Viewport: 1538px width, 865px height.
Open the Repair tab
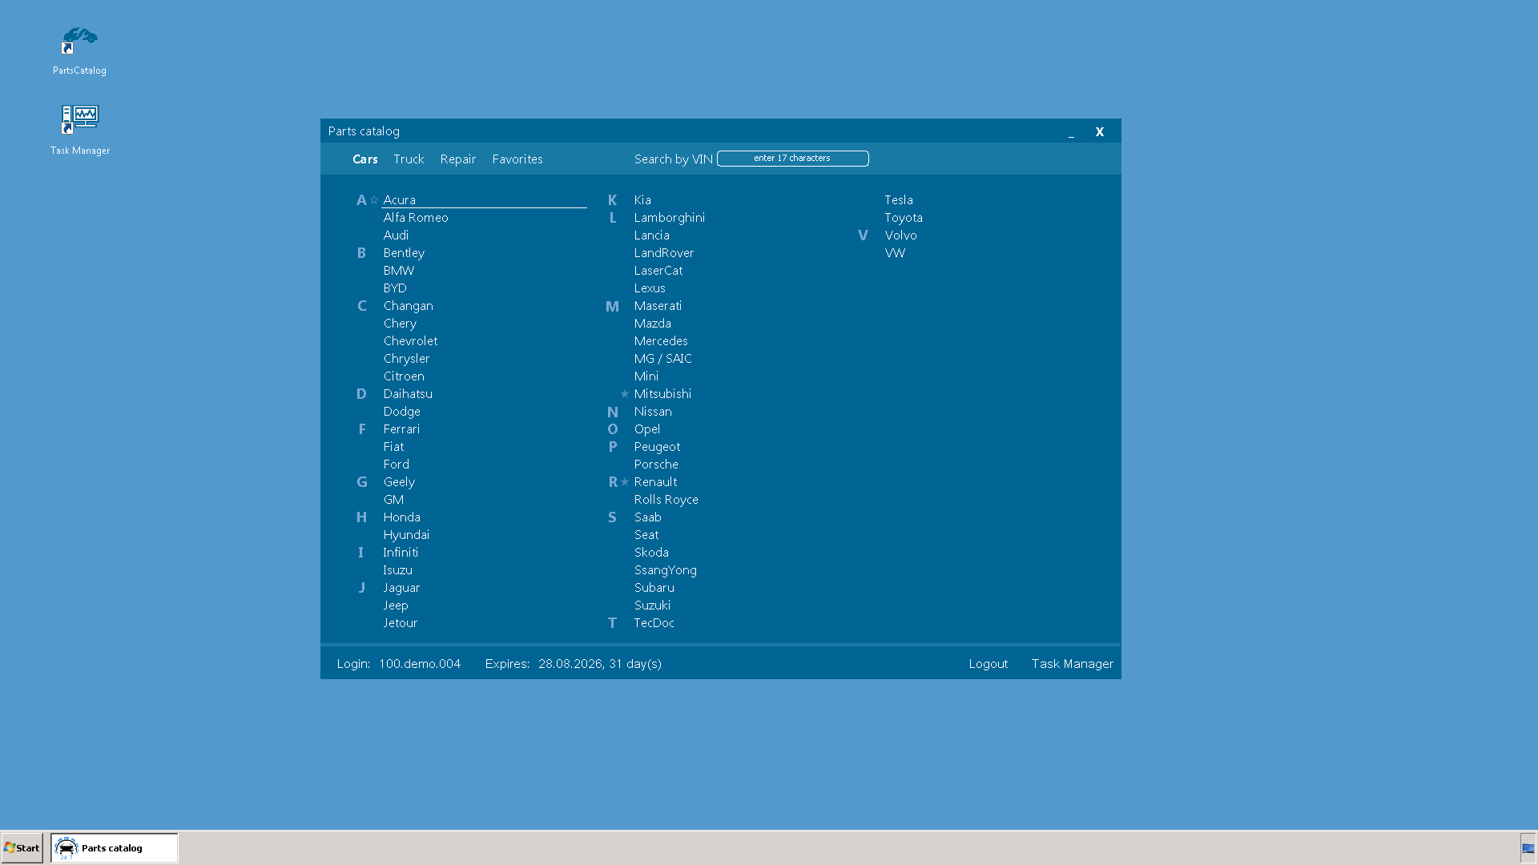point(458,159)
